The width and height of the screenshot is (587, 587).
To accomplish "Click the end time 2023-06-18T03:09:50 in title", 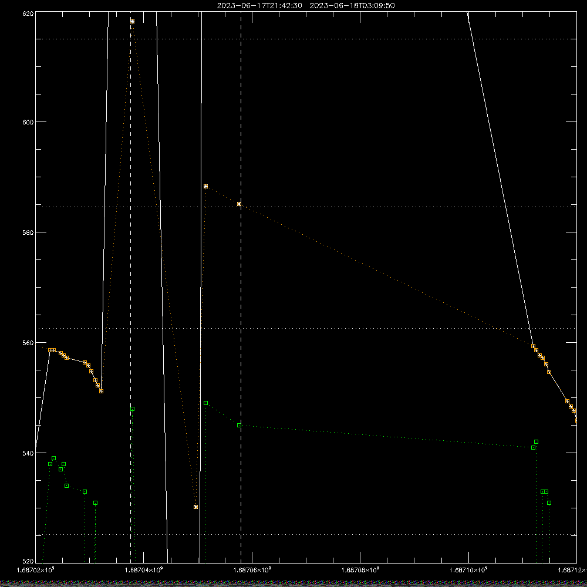I will [x=352, y=6].
